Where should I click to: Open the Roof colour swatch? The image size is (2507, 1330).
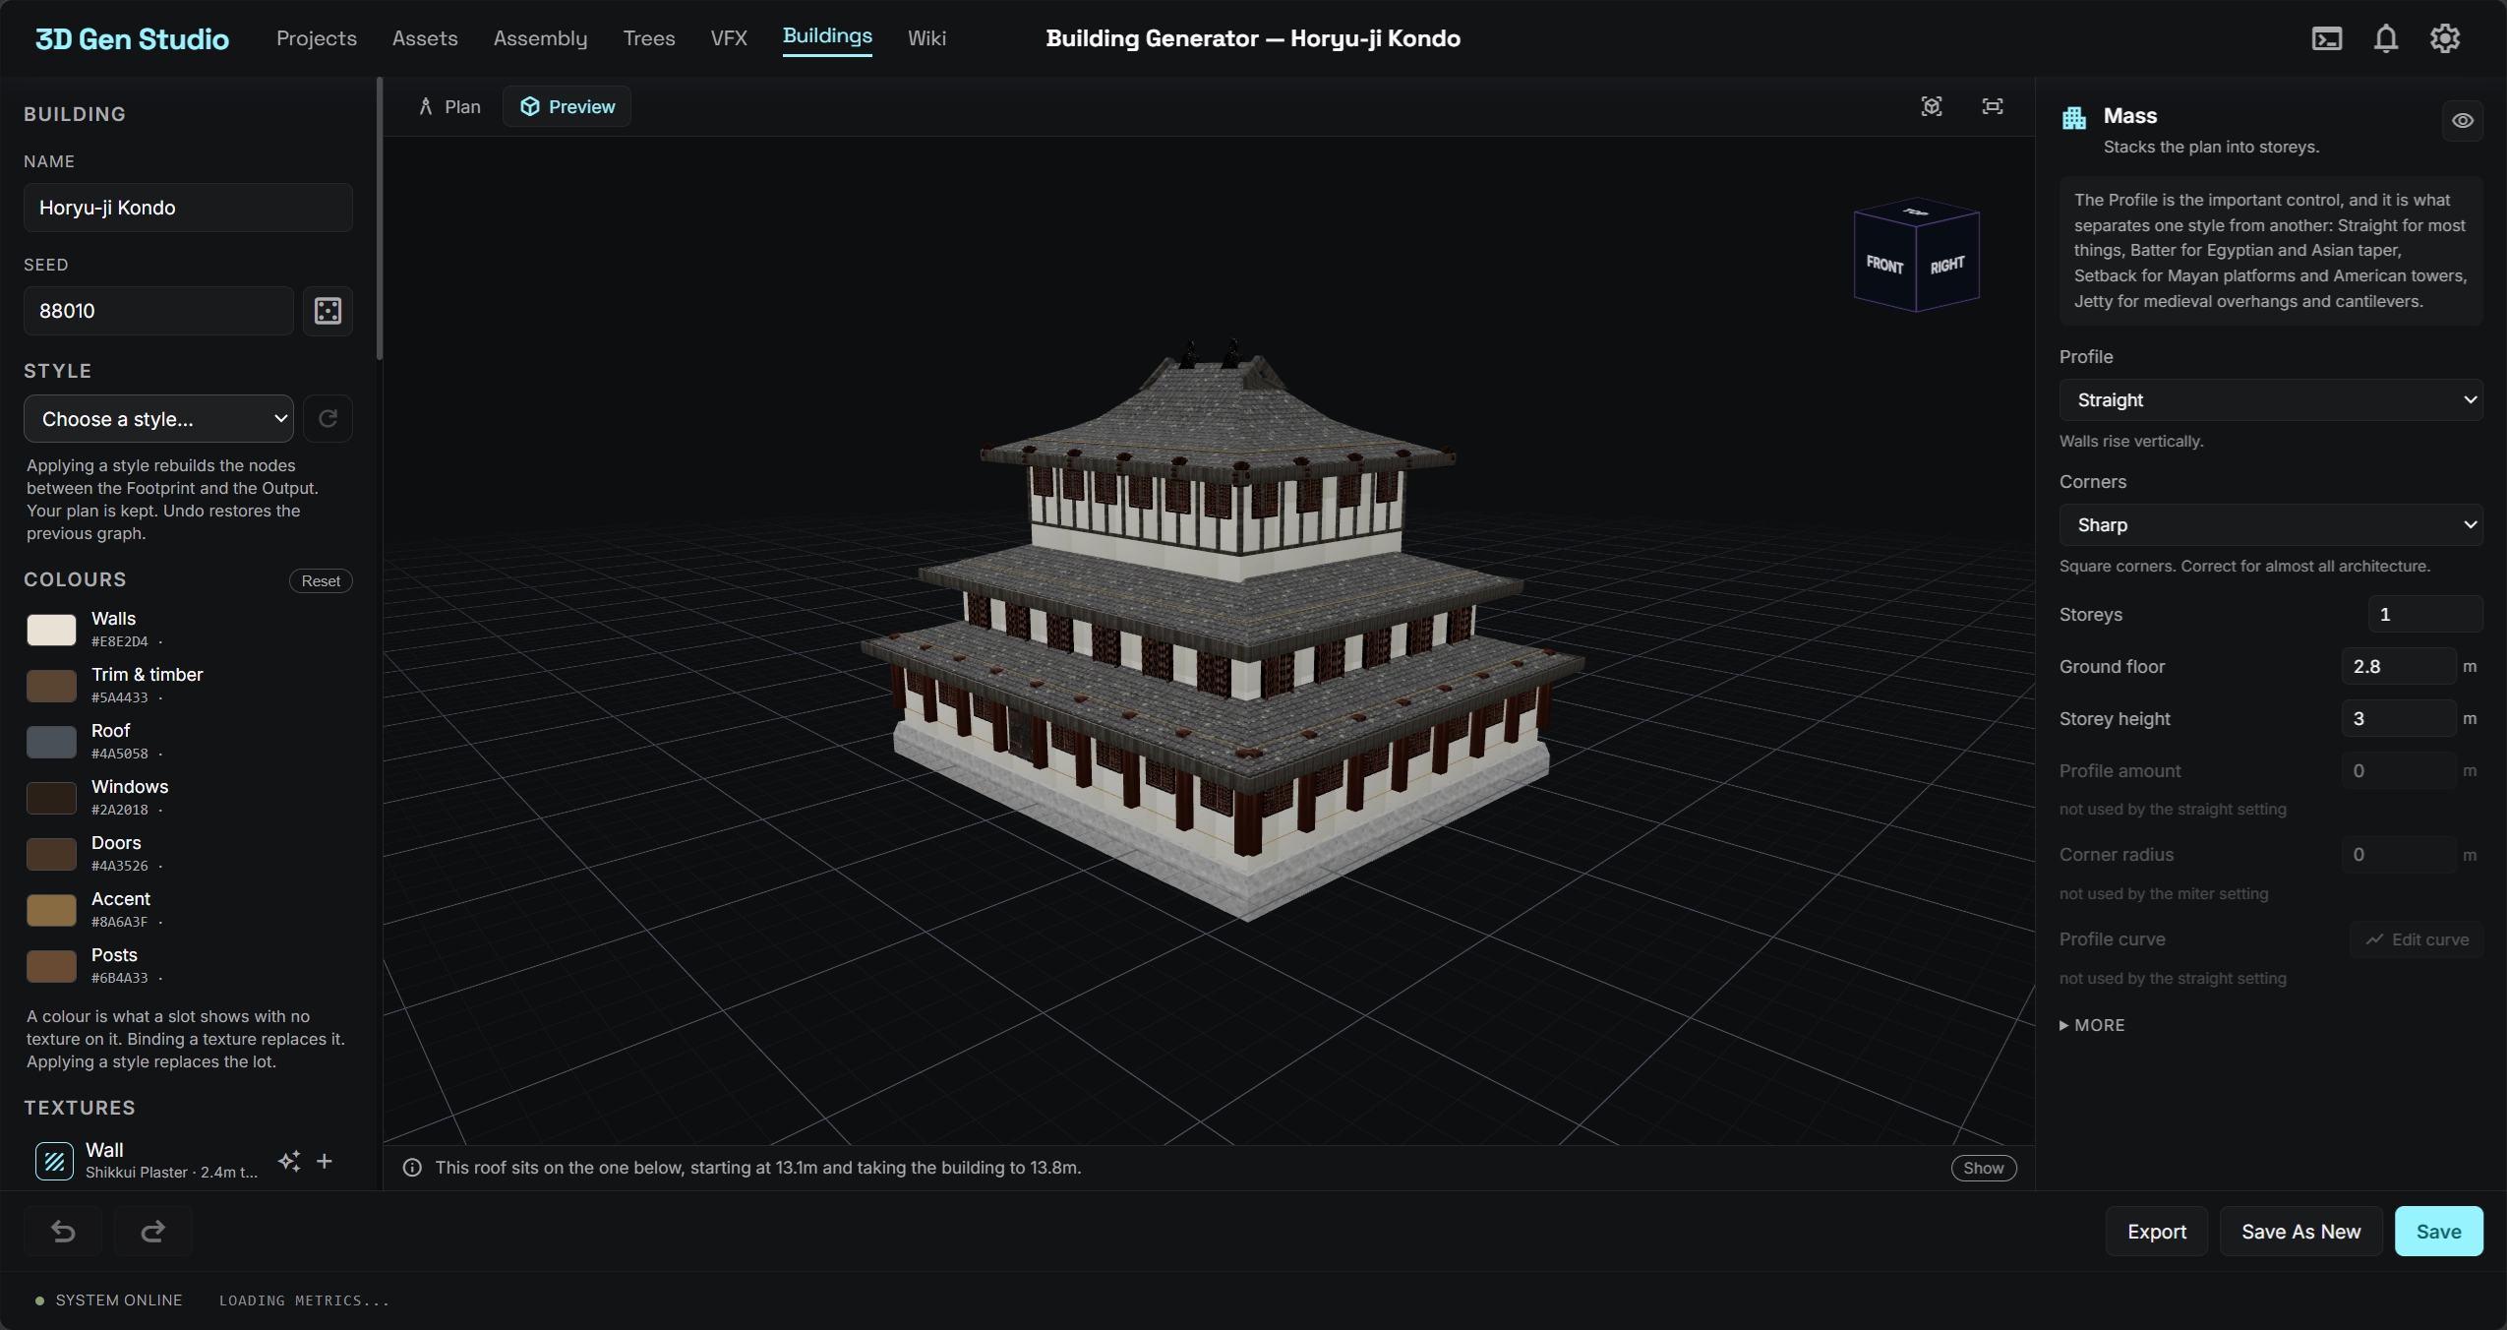coord(51,742)
